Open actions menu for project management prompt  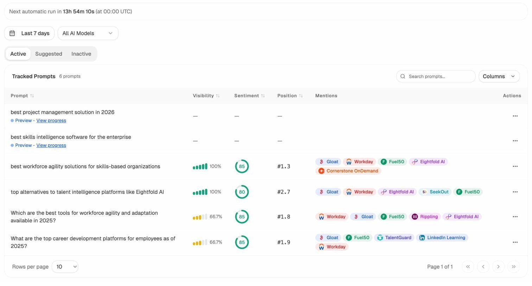[515, 116]
